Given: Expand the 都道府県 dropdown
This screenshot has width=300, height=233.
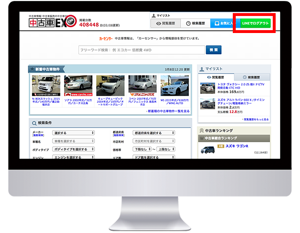Looking at the screenshot, I should (154, 133).
